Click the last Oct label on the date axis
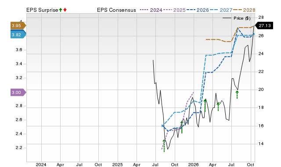This screenshot has height=167, width=281. pos(251,164)
